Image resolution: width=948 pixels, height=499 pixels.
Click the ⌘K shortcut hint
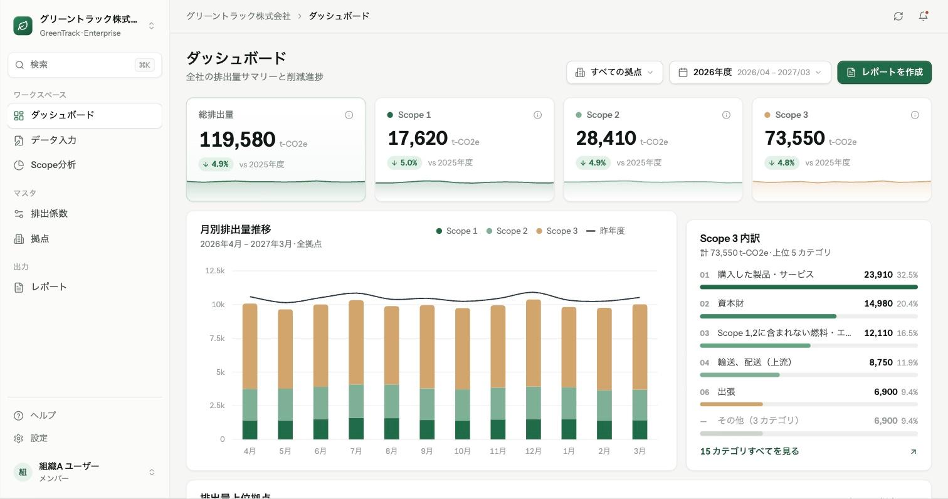145,65
